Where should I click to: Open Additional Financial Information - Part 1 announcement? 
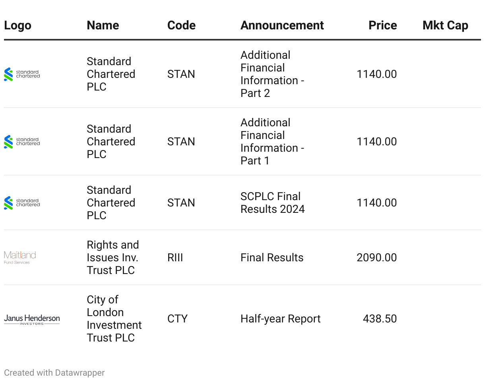pyautogui.click(x=272, y=142)
